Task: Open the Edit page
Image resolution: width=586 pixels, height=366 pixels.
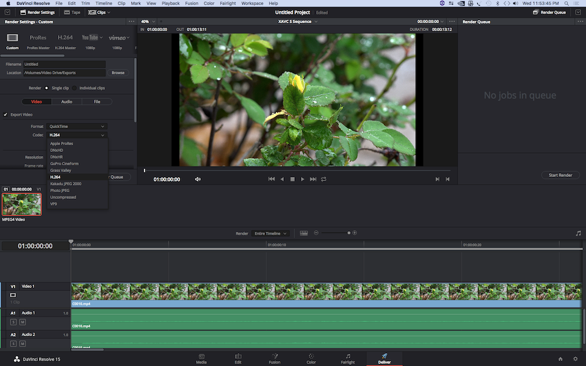Action: (238, 359)
